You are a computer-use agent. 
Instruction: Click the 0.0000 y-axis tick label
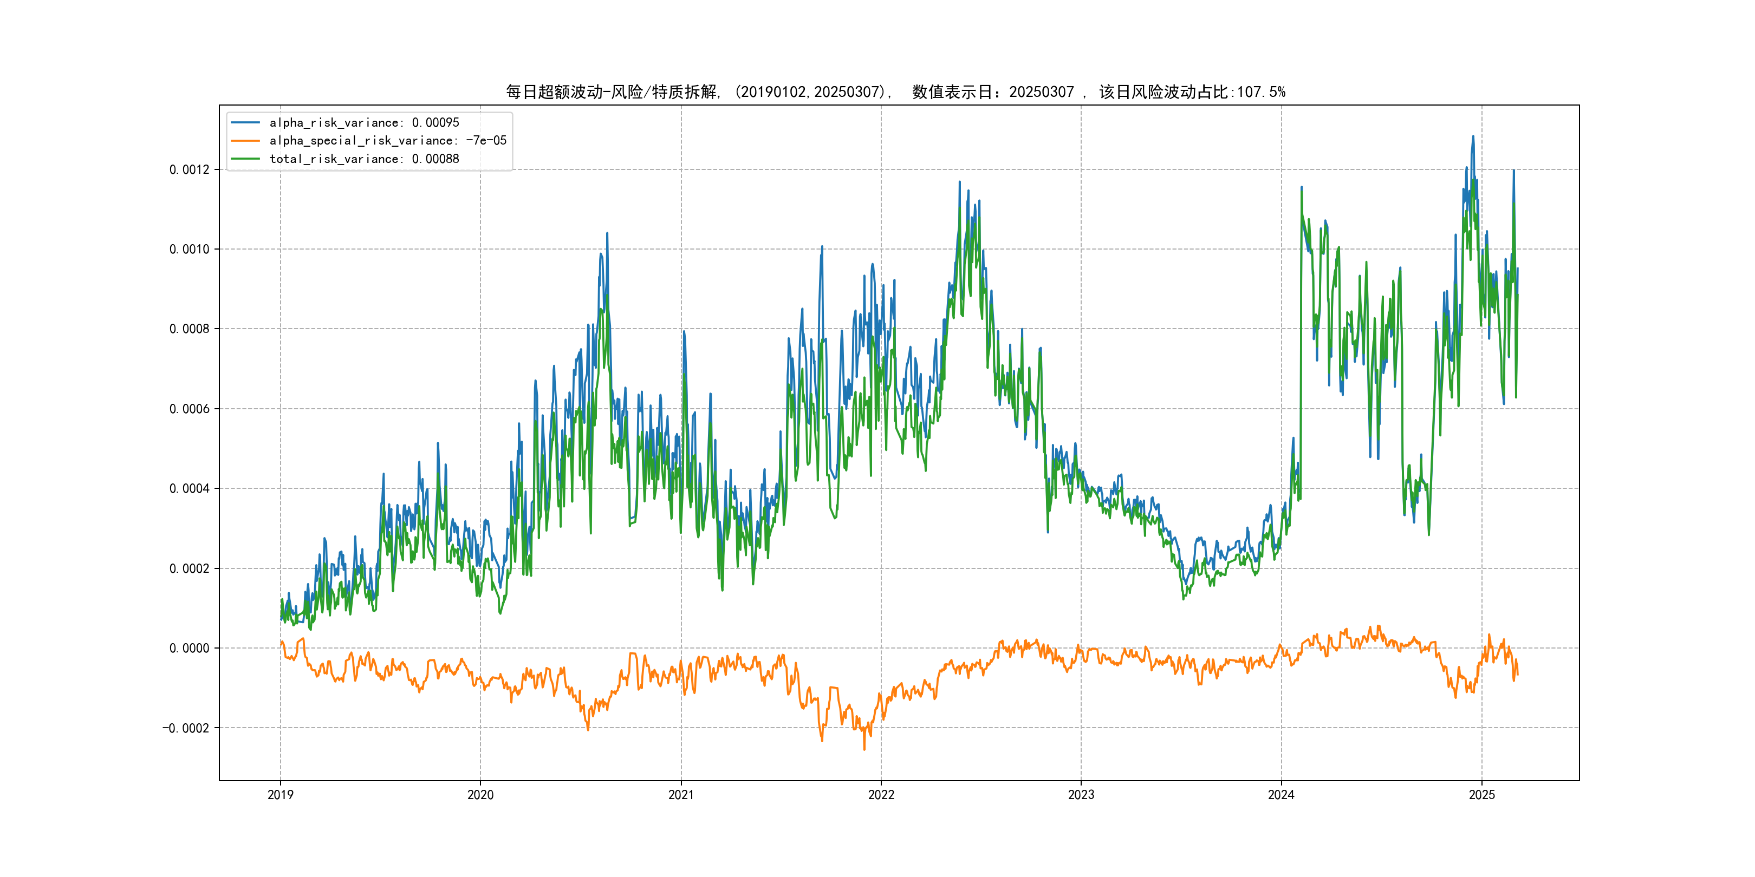pos(190,648)
